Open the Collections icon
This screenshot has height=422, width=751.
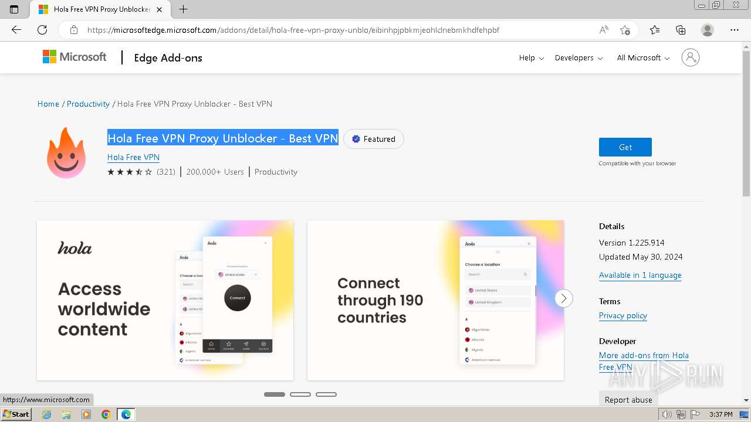[x=681, y=30]
